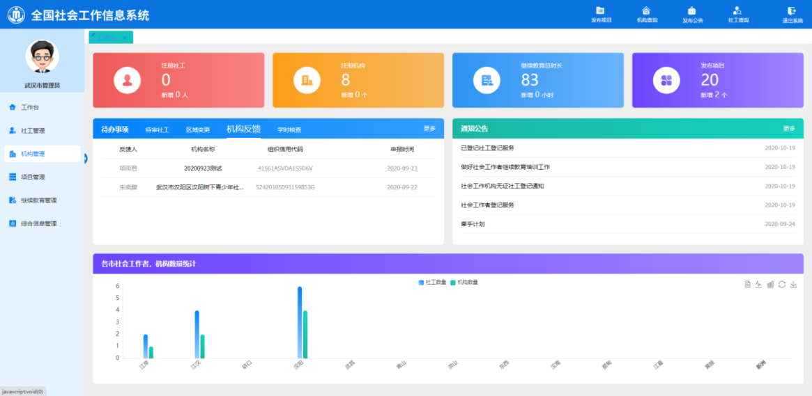Image resolution: width=812 pixels, height=396 pixels.
Task: Click the green 汉阳 机构数量 bar
Action: pyautogui.click(x=305, y=335)
